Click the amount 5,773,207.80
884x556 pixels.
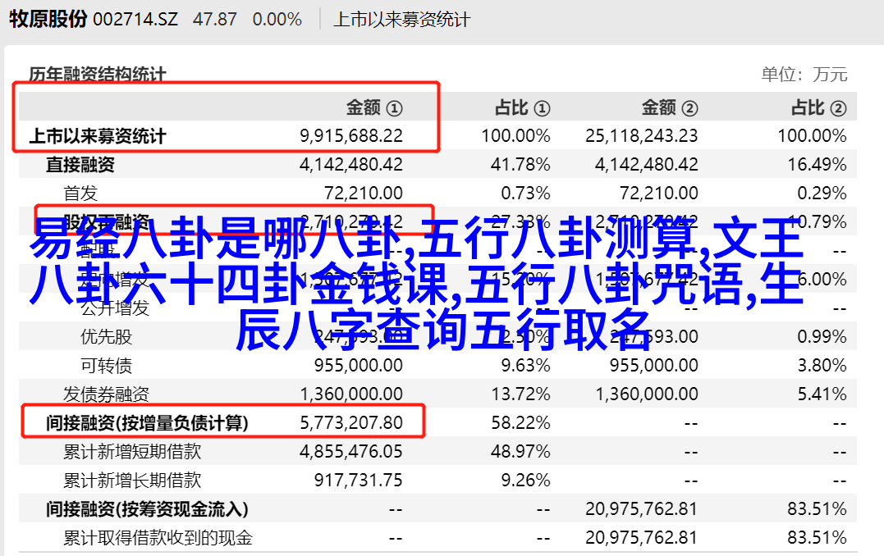click(351, 423)
